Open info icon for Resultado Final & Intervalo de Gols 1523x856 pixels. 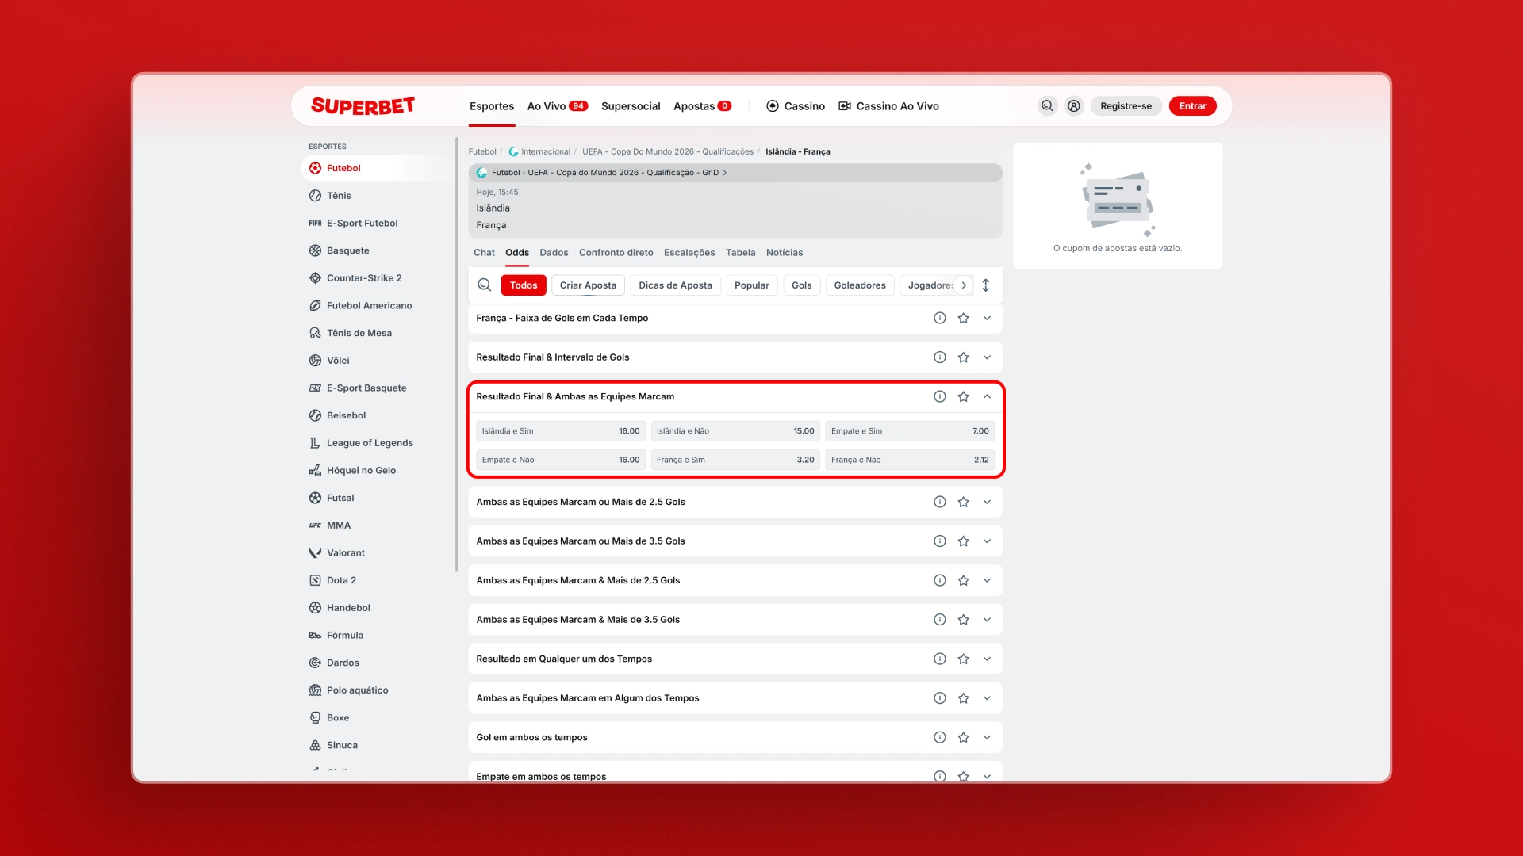click(x=939, y=357)
